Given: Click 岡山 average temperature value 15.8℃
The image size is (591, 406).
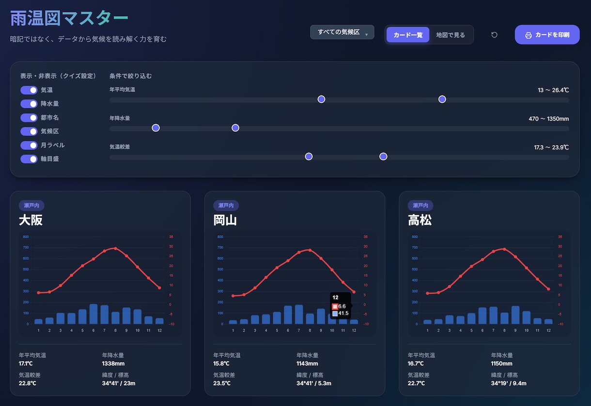Looking at the screenshot, I should coord(222,363).
